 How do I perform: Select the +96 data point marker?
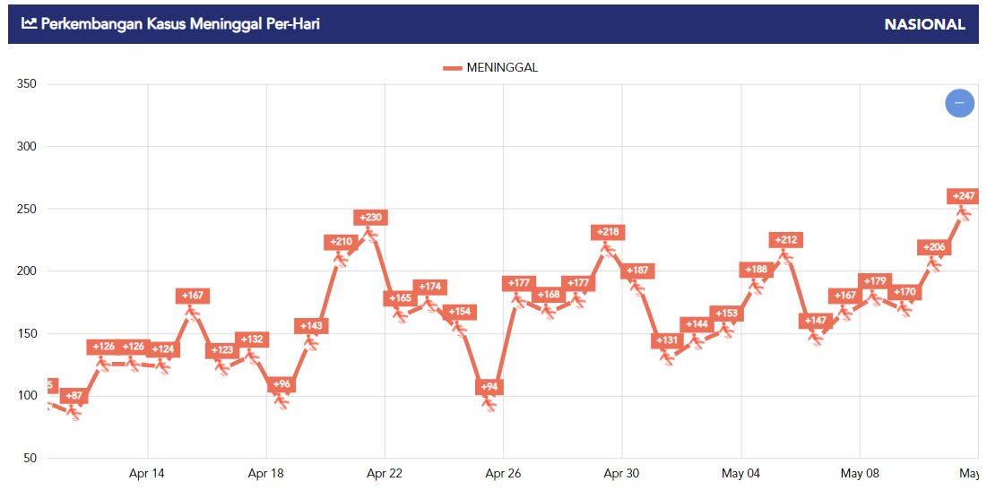coord(281,400)
